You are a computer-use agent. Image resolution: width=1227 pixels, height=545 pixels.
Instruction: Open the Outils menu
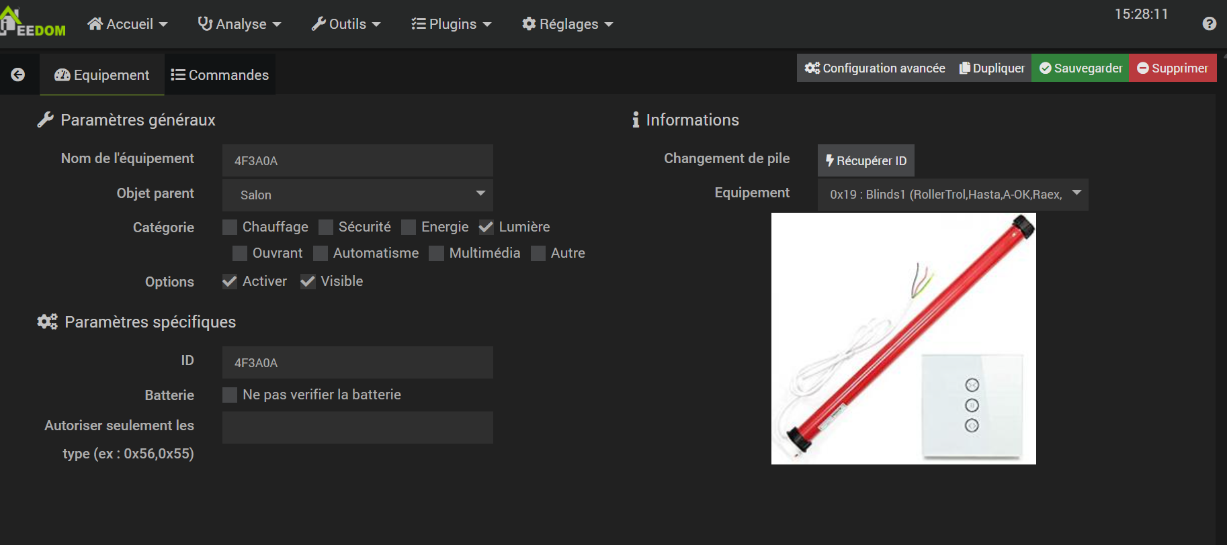[346, 24]
